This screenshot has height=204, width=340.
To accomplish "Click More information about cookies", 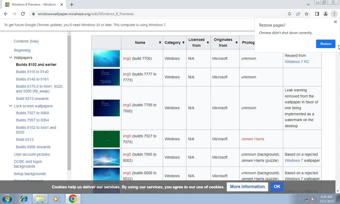I will click(x=247, y=186).
